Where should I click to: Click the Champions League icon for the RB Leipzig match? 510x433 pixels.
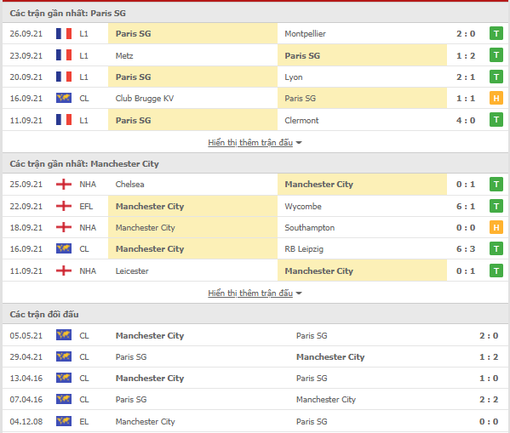(64, 248)
